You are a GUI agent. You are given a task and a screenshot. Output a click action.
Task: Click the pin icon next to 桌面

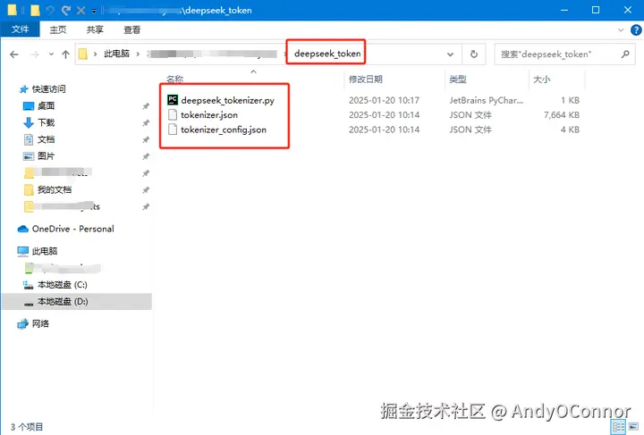[146, 106]
